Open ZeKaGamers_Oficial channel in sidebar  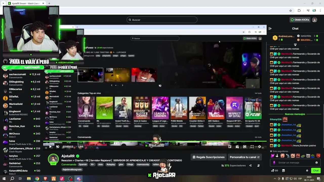click(x=22, y=150)
